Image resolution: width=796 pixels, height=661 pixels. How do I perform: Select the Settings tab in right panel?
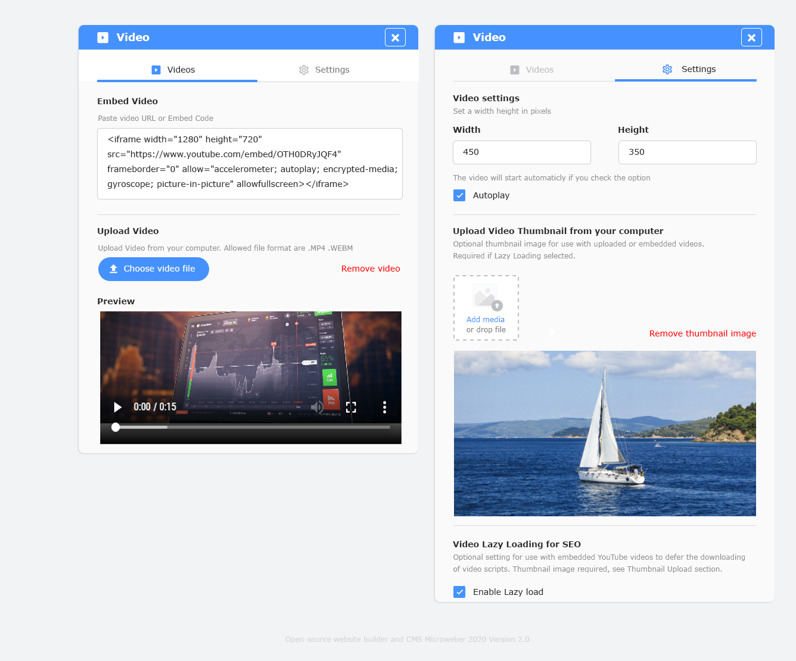686,69
